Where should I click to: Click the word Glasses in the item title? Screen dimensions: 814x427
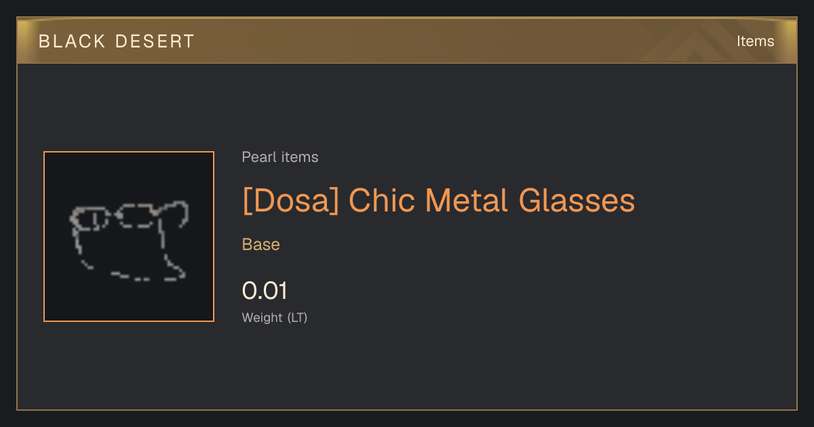(577, 201)
